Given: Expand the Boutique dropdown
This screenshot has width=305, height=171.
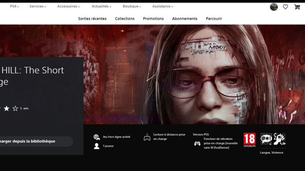Looking at the screenshot, I should click(x=132, y=6).
